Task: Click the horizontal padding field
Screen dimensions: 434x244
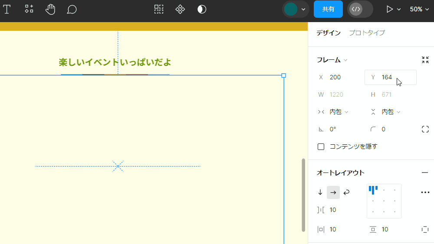Action: coord(338,229)
